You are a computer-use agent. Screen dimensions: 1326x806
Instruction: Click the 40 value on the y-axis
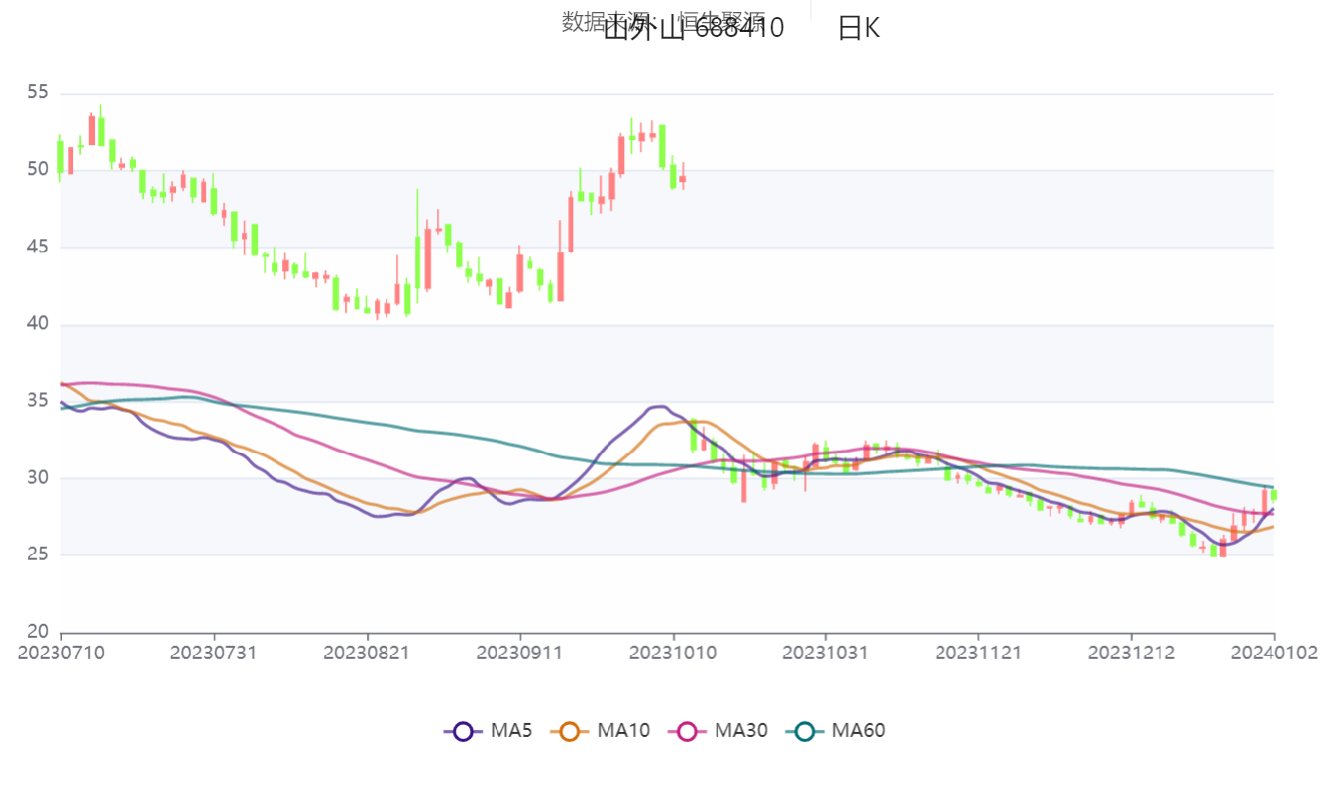(38, 325)
